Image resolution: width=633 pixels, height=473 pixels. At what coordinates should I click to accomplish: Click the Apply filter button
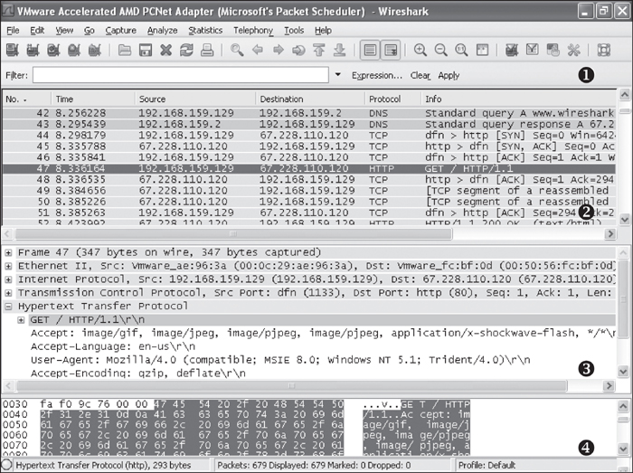click(449, 75)
